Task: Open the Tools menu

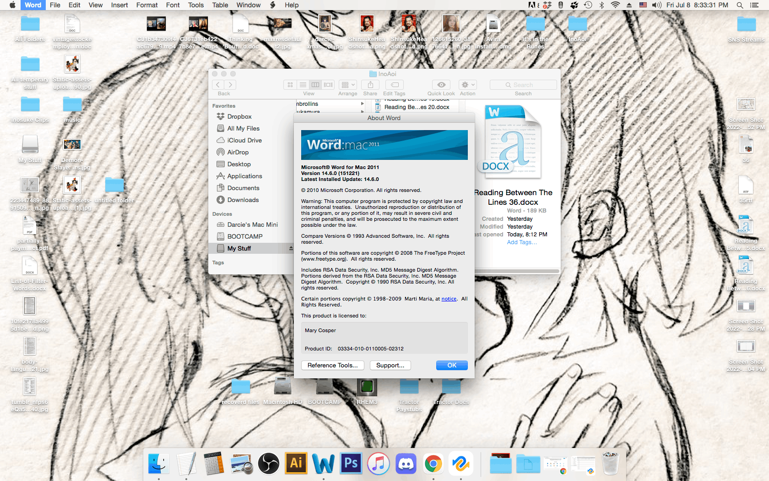Action: (x=196, y=5)
